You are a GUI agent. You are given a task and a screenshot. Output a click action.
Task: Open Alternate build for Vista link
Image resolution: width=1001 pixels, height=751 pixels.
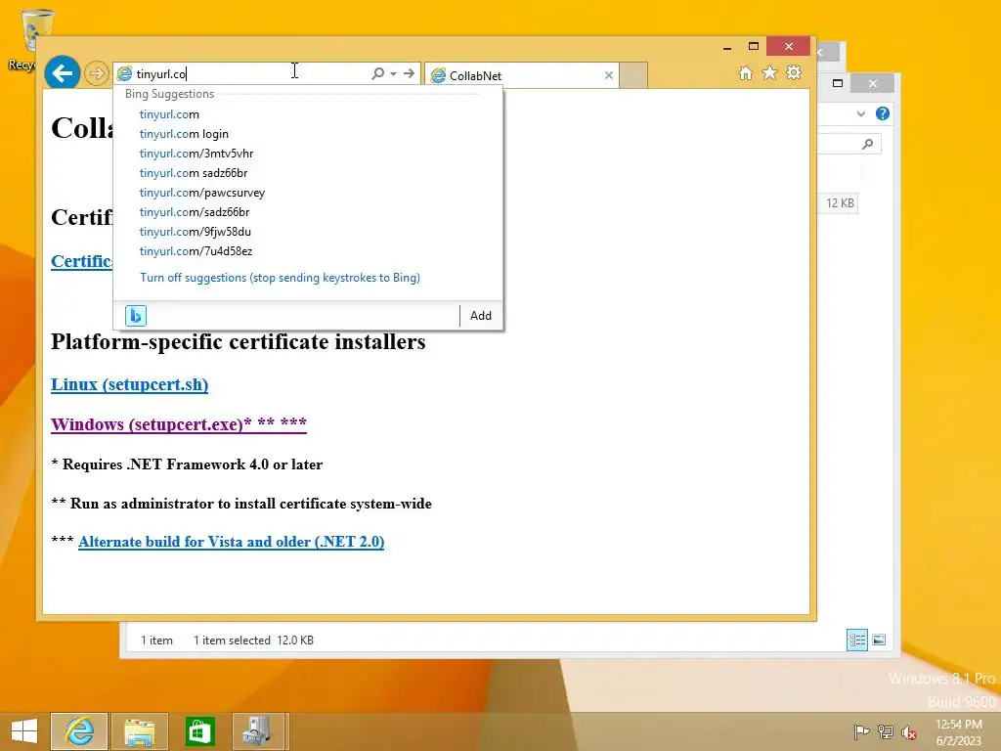click(x=231, y=542)
